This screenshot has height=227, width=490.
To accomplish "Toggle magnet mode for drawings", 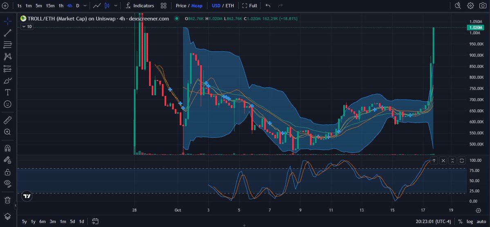I will coord(7,148).
